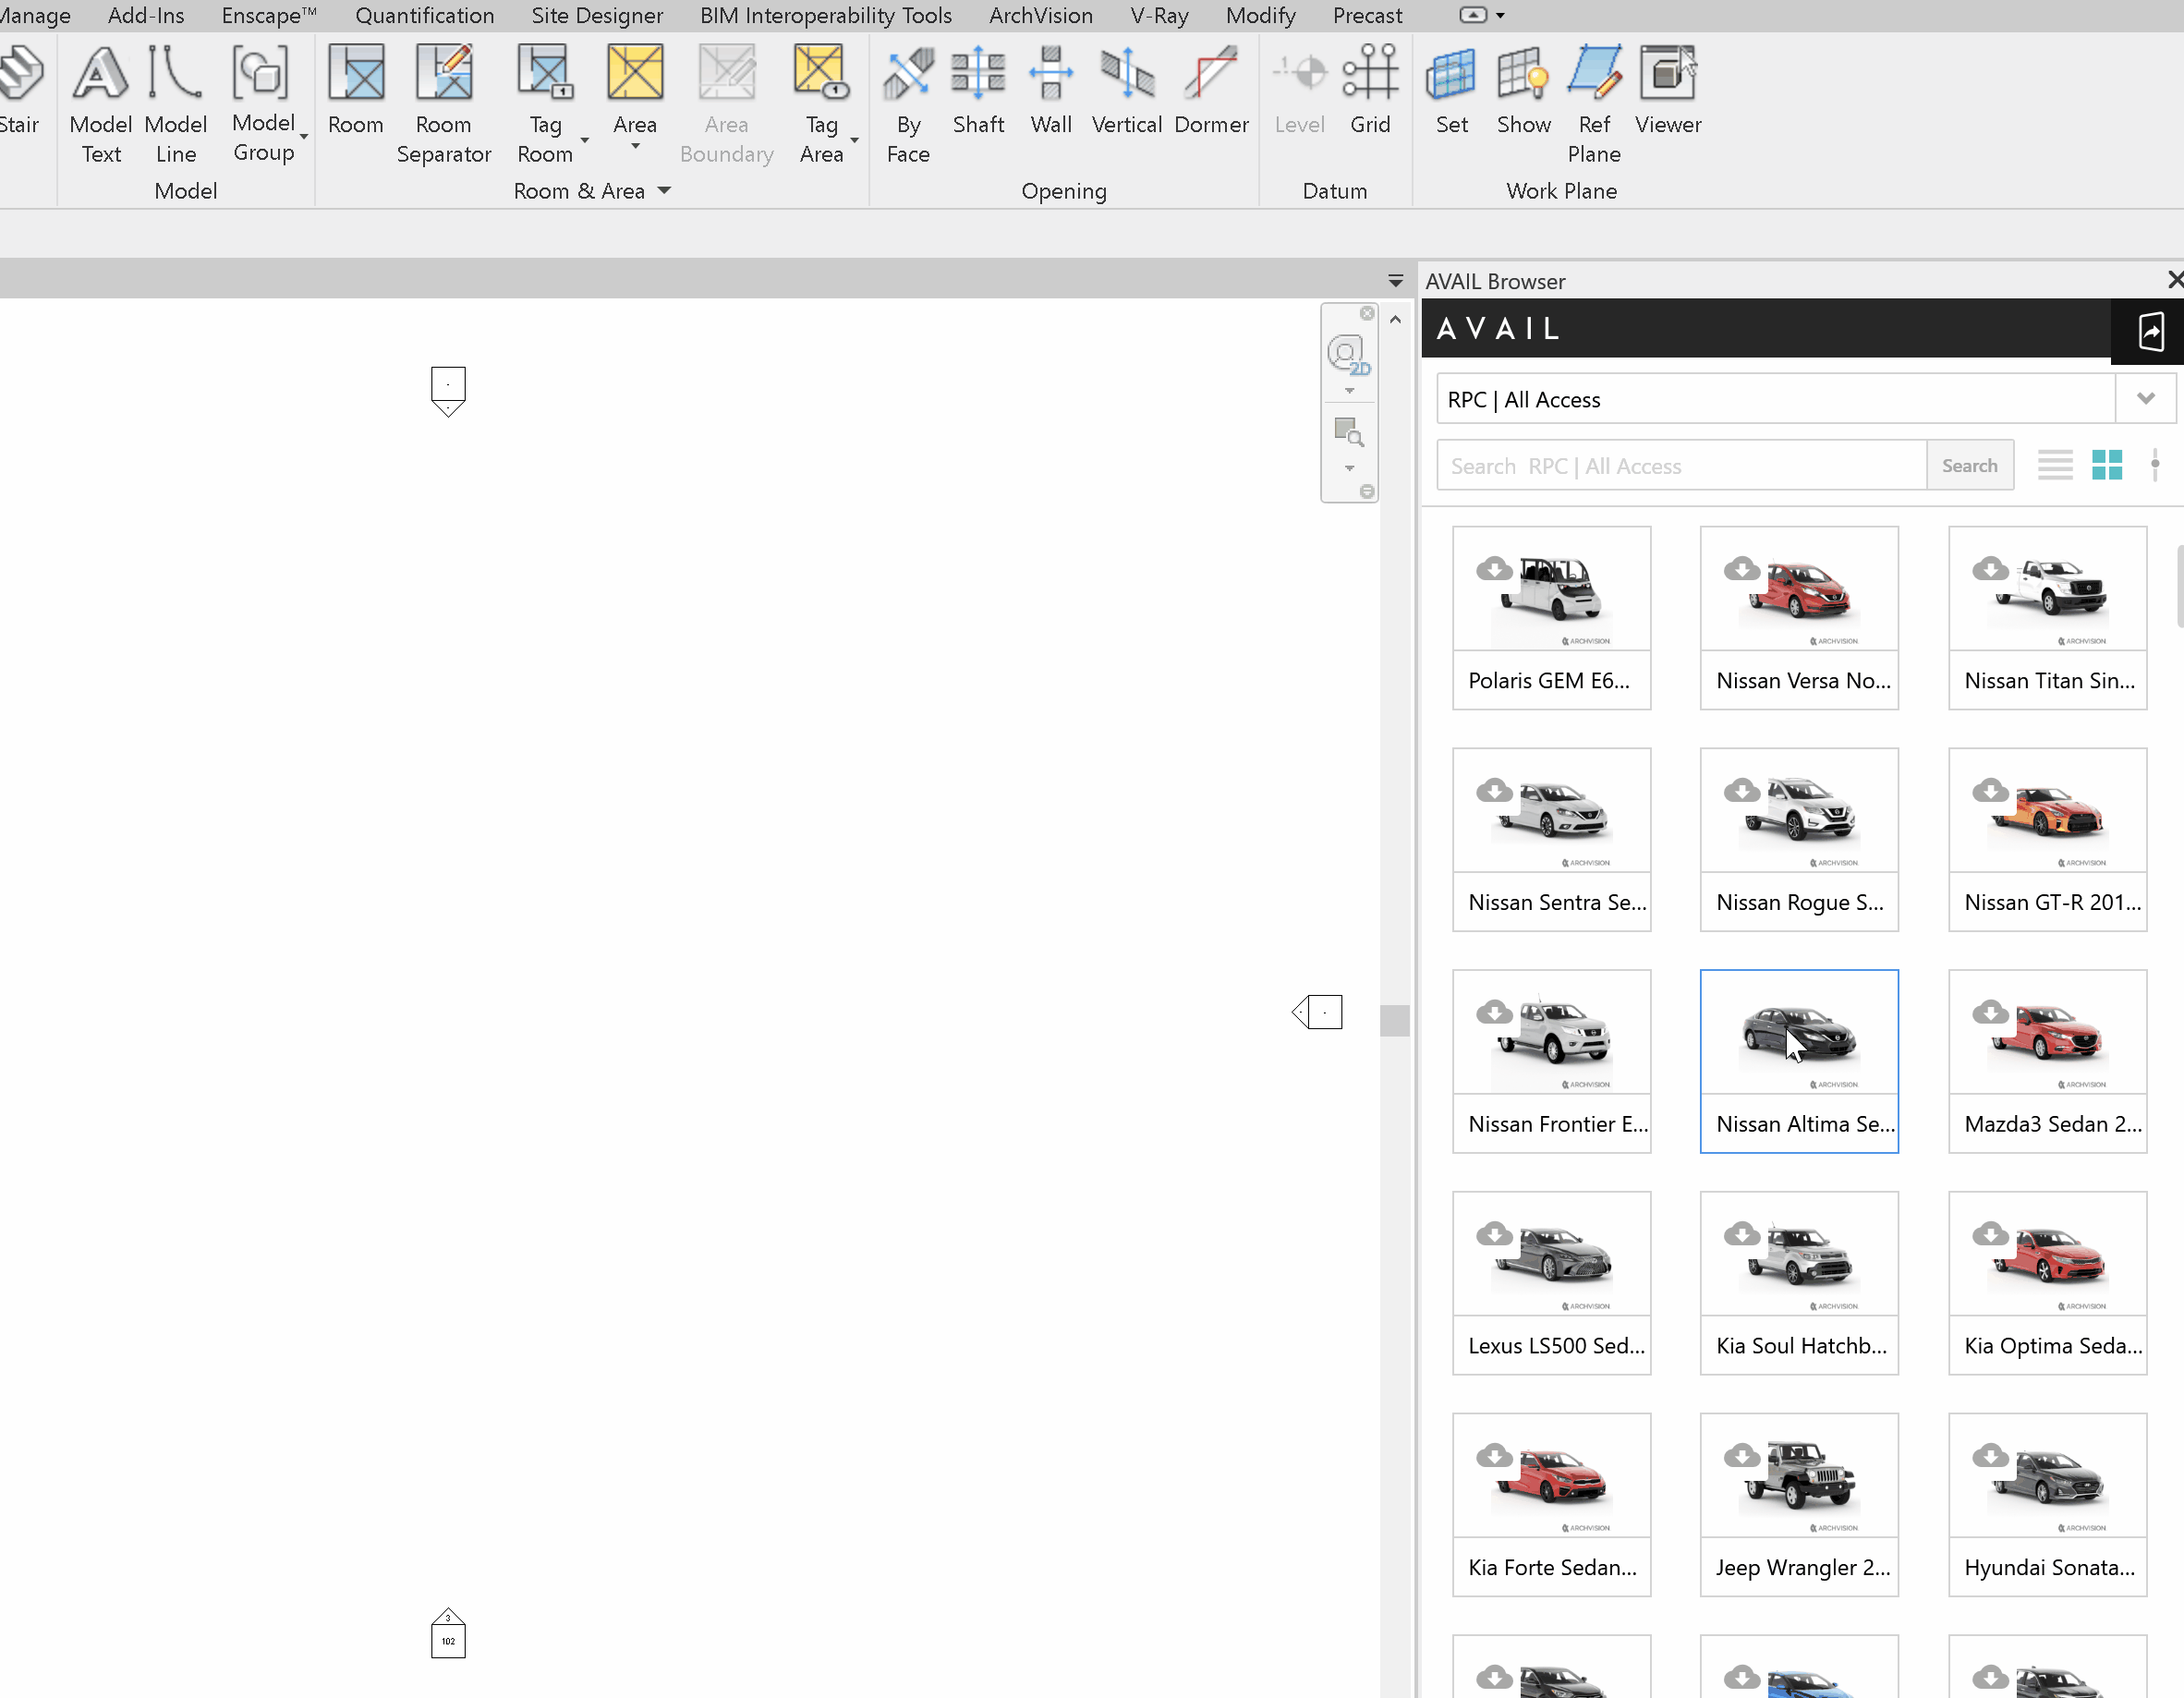The width and height of the screenshot is (2184, 1698).
Task: Select the Tag Area tool
Action: tap(821, 104)
